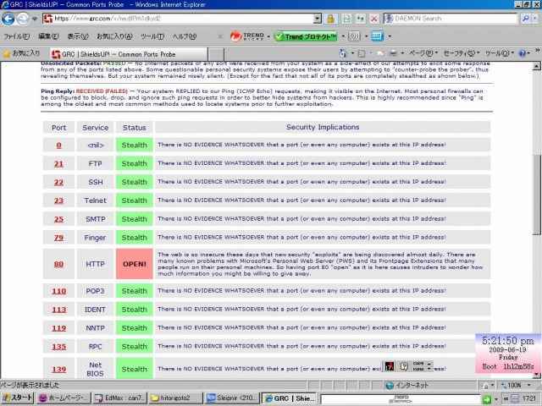Open port 22 SSH link
Screen dimensions: 542x406
[58, 183]
